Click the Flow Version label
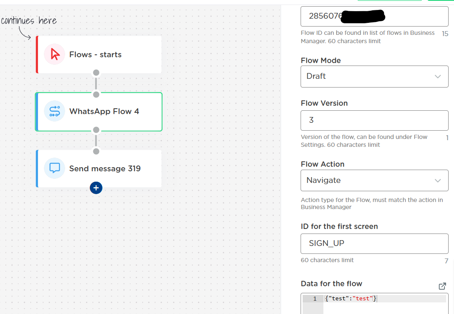 click(324, 103)
